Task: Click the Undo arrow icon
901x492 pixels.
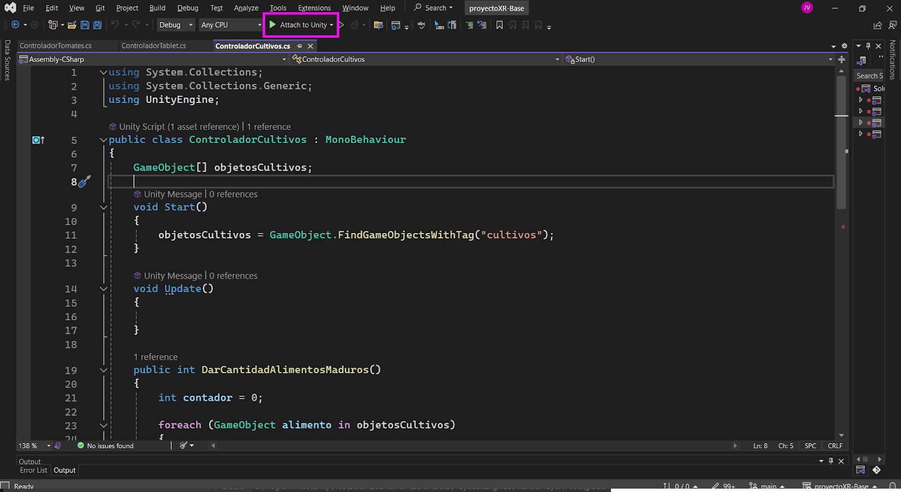Action: (115, 25)
